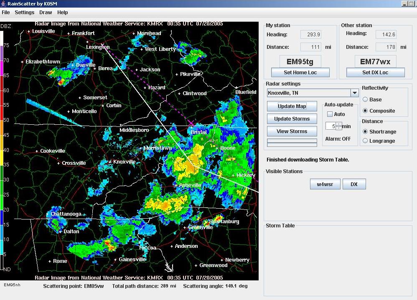Open the Help menu
The height and width of the screenshot is (300, 417).
[63, 13]
